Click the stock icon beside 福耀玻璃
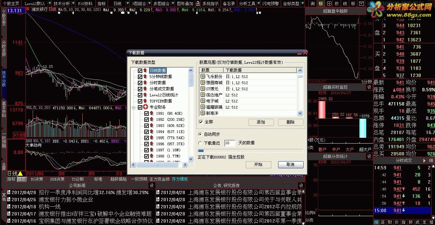The height and width of the screenshot is (225, 435). 203,107
